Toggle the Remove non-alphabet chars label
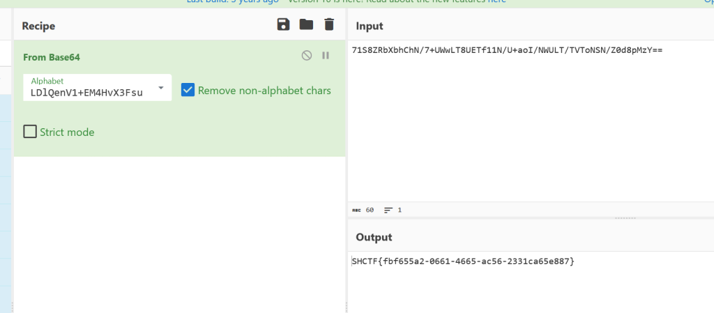Screen dimensions: 714x313 (x=264, y=91)
